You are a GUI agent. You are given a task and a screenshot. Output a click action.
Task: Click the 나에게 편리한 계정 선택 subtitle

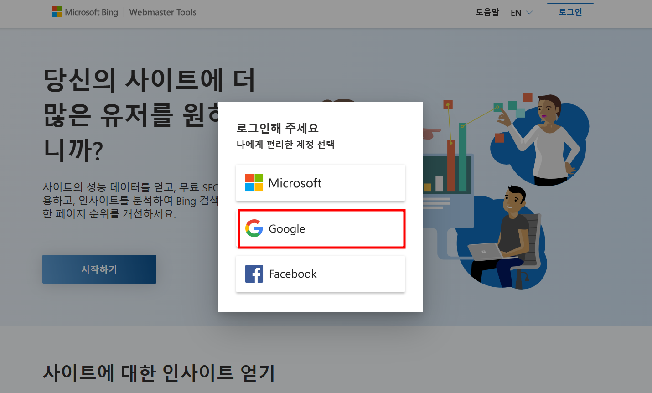tap(285, 145)
